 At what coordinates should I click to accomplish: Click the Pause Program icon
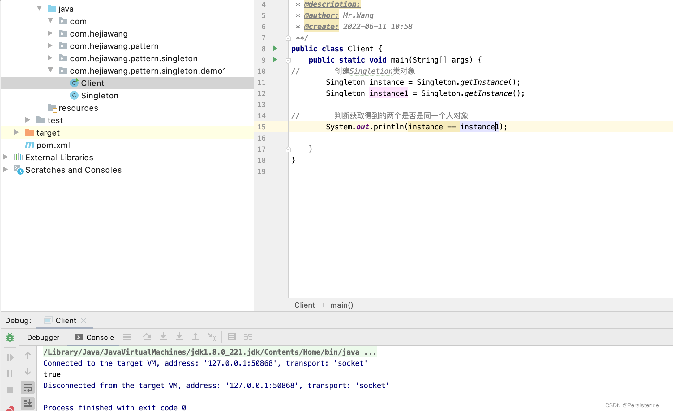click(10, 374)
